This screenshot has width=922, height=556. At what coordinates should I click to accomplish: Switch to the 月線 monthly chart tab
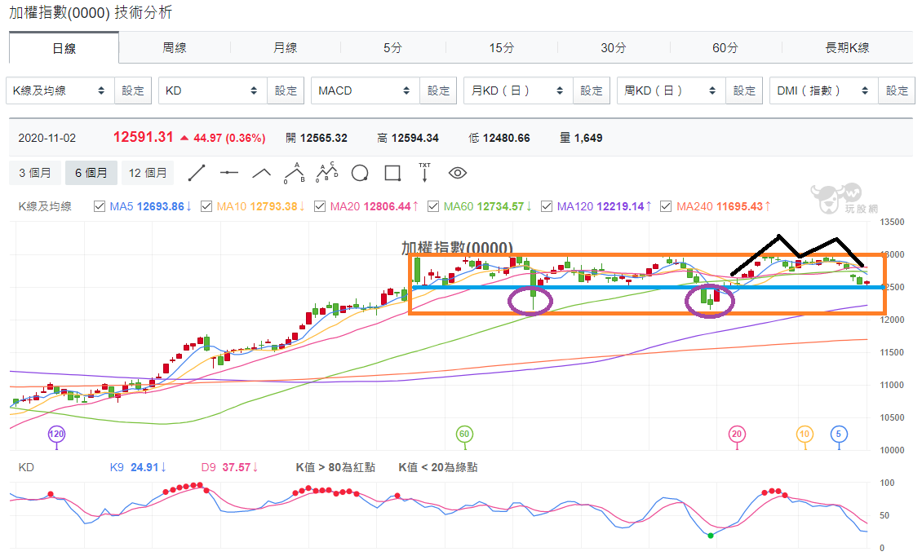tap(286, 47)
